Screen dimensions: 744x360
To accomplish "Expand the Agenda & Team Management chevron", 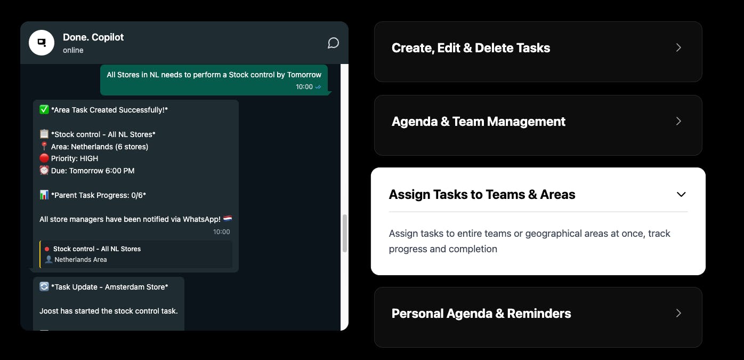I will pos(678,121).
